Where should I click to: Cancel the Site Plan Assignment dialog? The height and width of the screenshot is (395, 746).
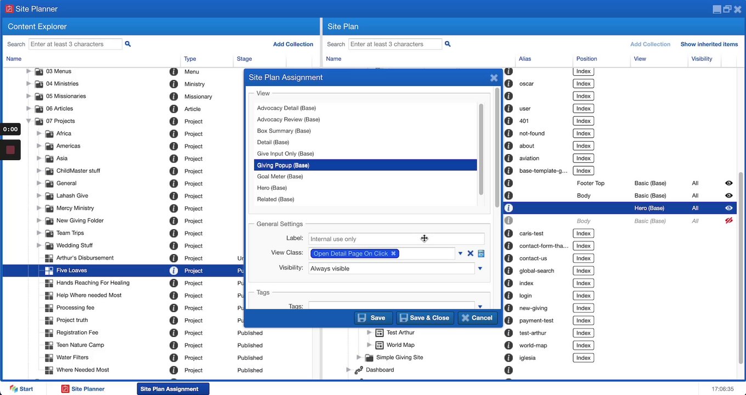click(x=477, y=318)
